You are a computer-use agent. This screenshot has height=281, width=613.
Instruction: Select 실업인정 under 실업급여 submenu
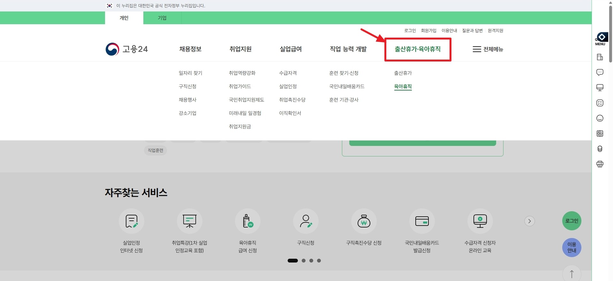tap(288, 86)
